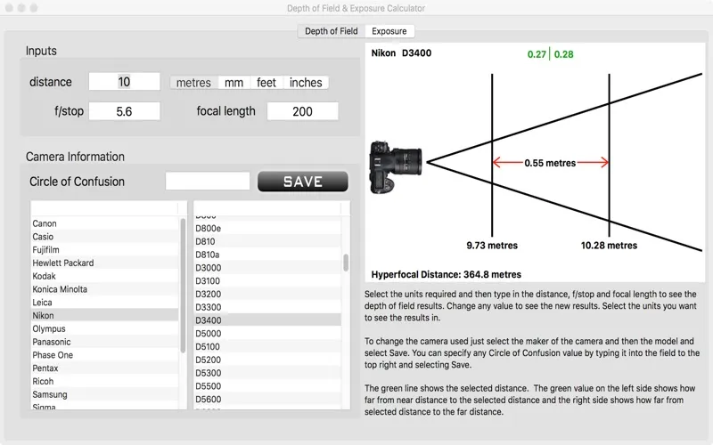Select Nikon in the maker list
Image resolution: width=713 pixels, height=445 pixels.
click(x=104, y=316)
